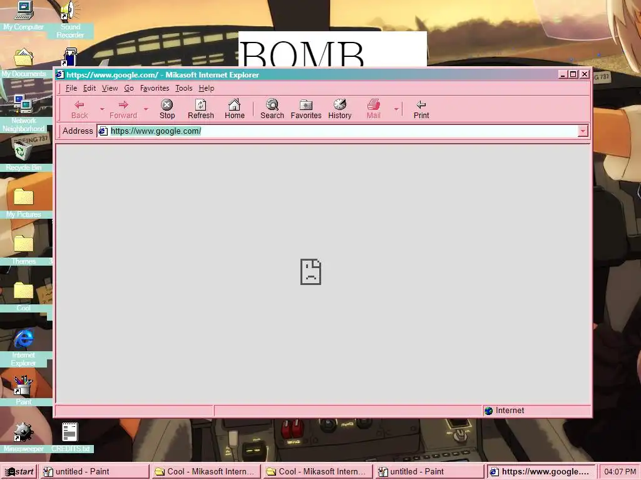Close the Internet Explorer window
The width and height of the screenshot is (641, 480).
click(x=585, y=74)
